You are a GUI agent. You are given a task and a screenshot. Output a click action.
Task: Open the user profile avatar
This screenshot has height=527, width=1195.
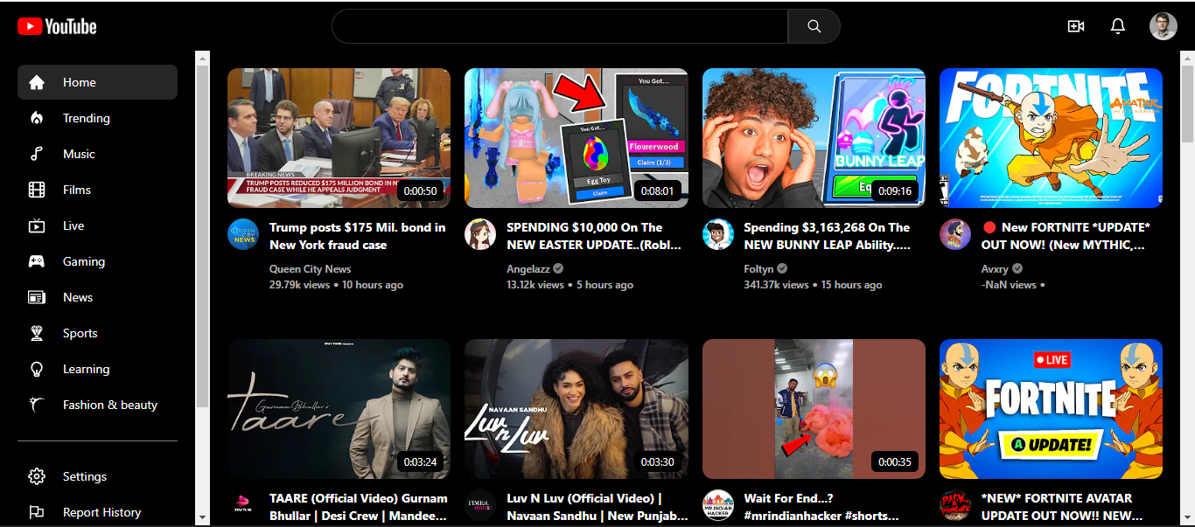[x=1163, y=26]
